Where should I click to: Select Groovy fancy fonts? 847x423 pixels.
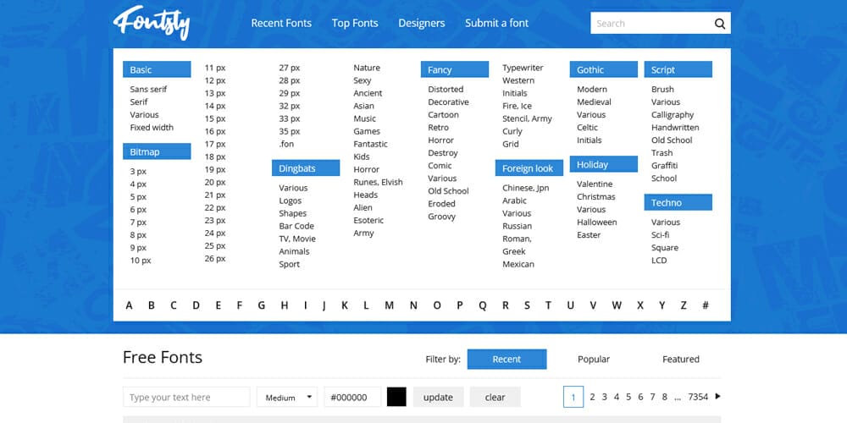coord(442,217)
